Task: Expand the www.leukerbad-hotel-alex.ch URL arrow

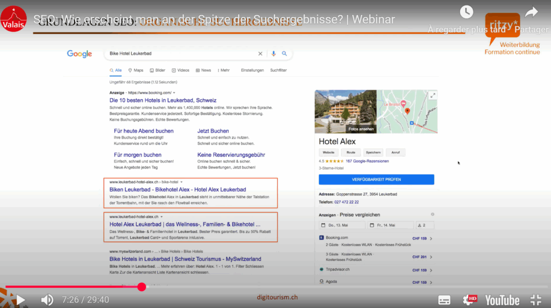Action: click(x=161, y=217)
